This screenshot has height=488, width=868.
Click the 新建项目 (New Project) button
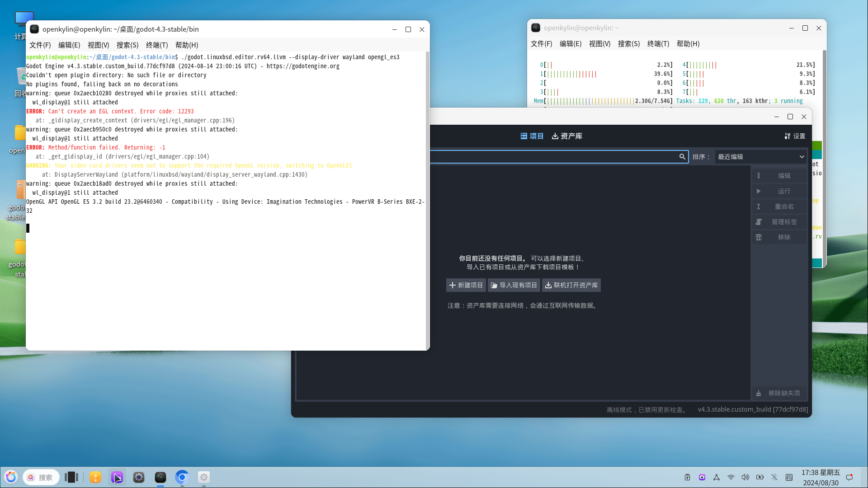tap(466, 285)
